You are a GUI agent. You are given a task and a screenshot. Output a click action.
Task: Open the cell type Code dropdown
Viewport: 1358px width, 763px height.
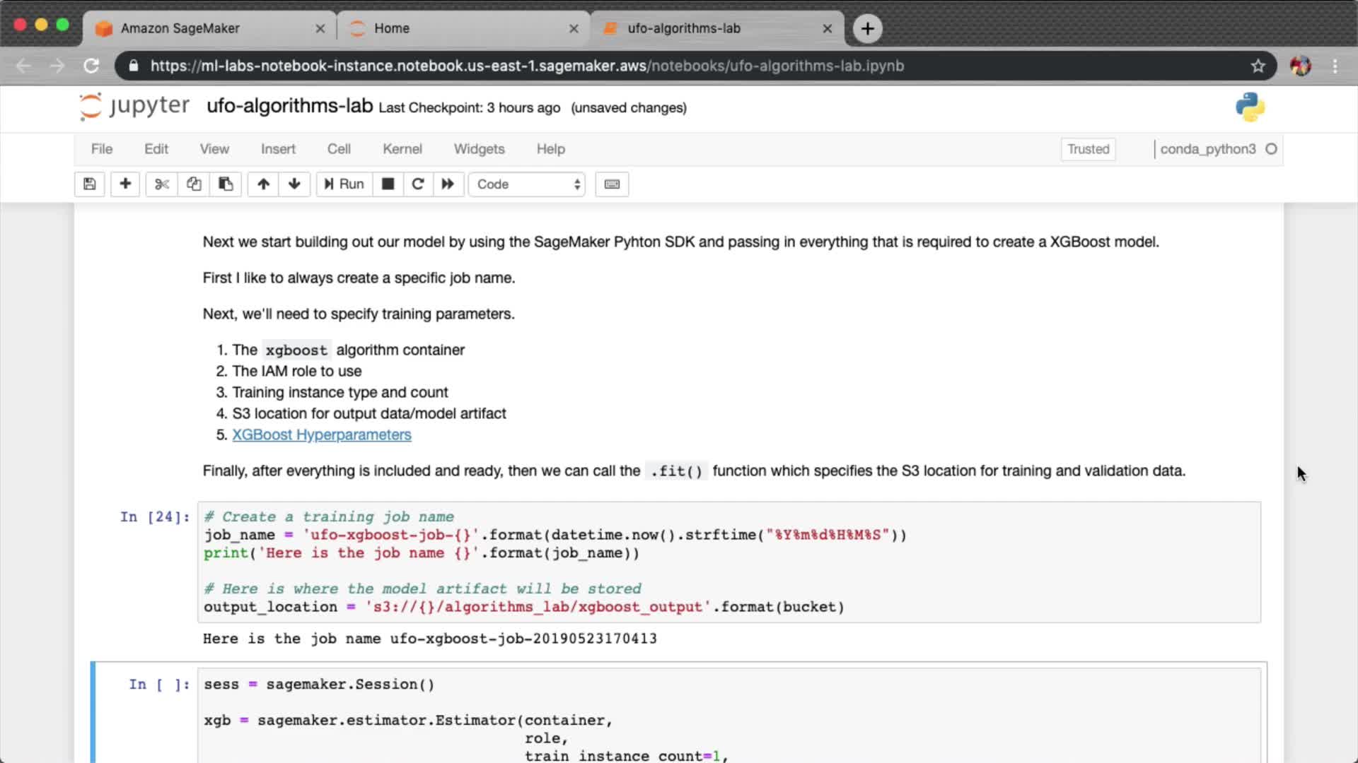pos(527,184)
